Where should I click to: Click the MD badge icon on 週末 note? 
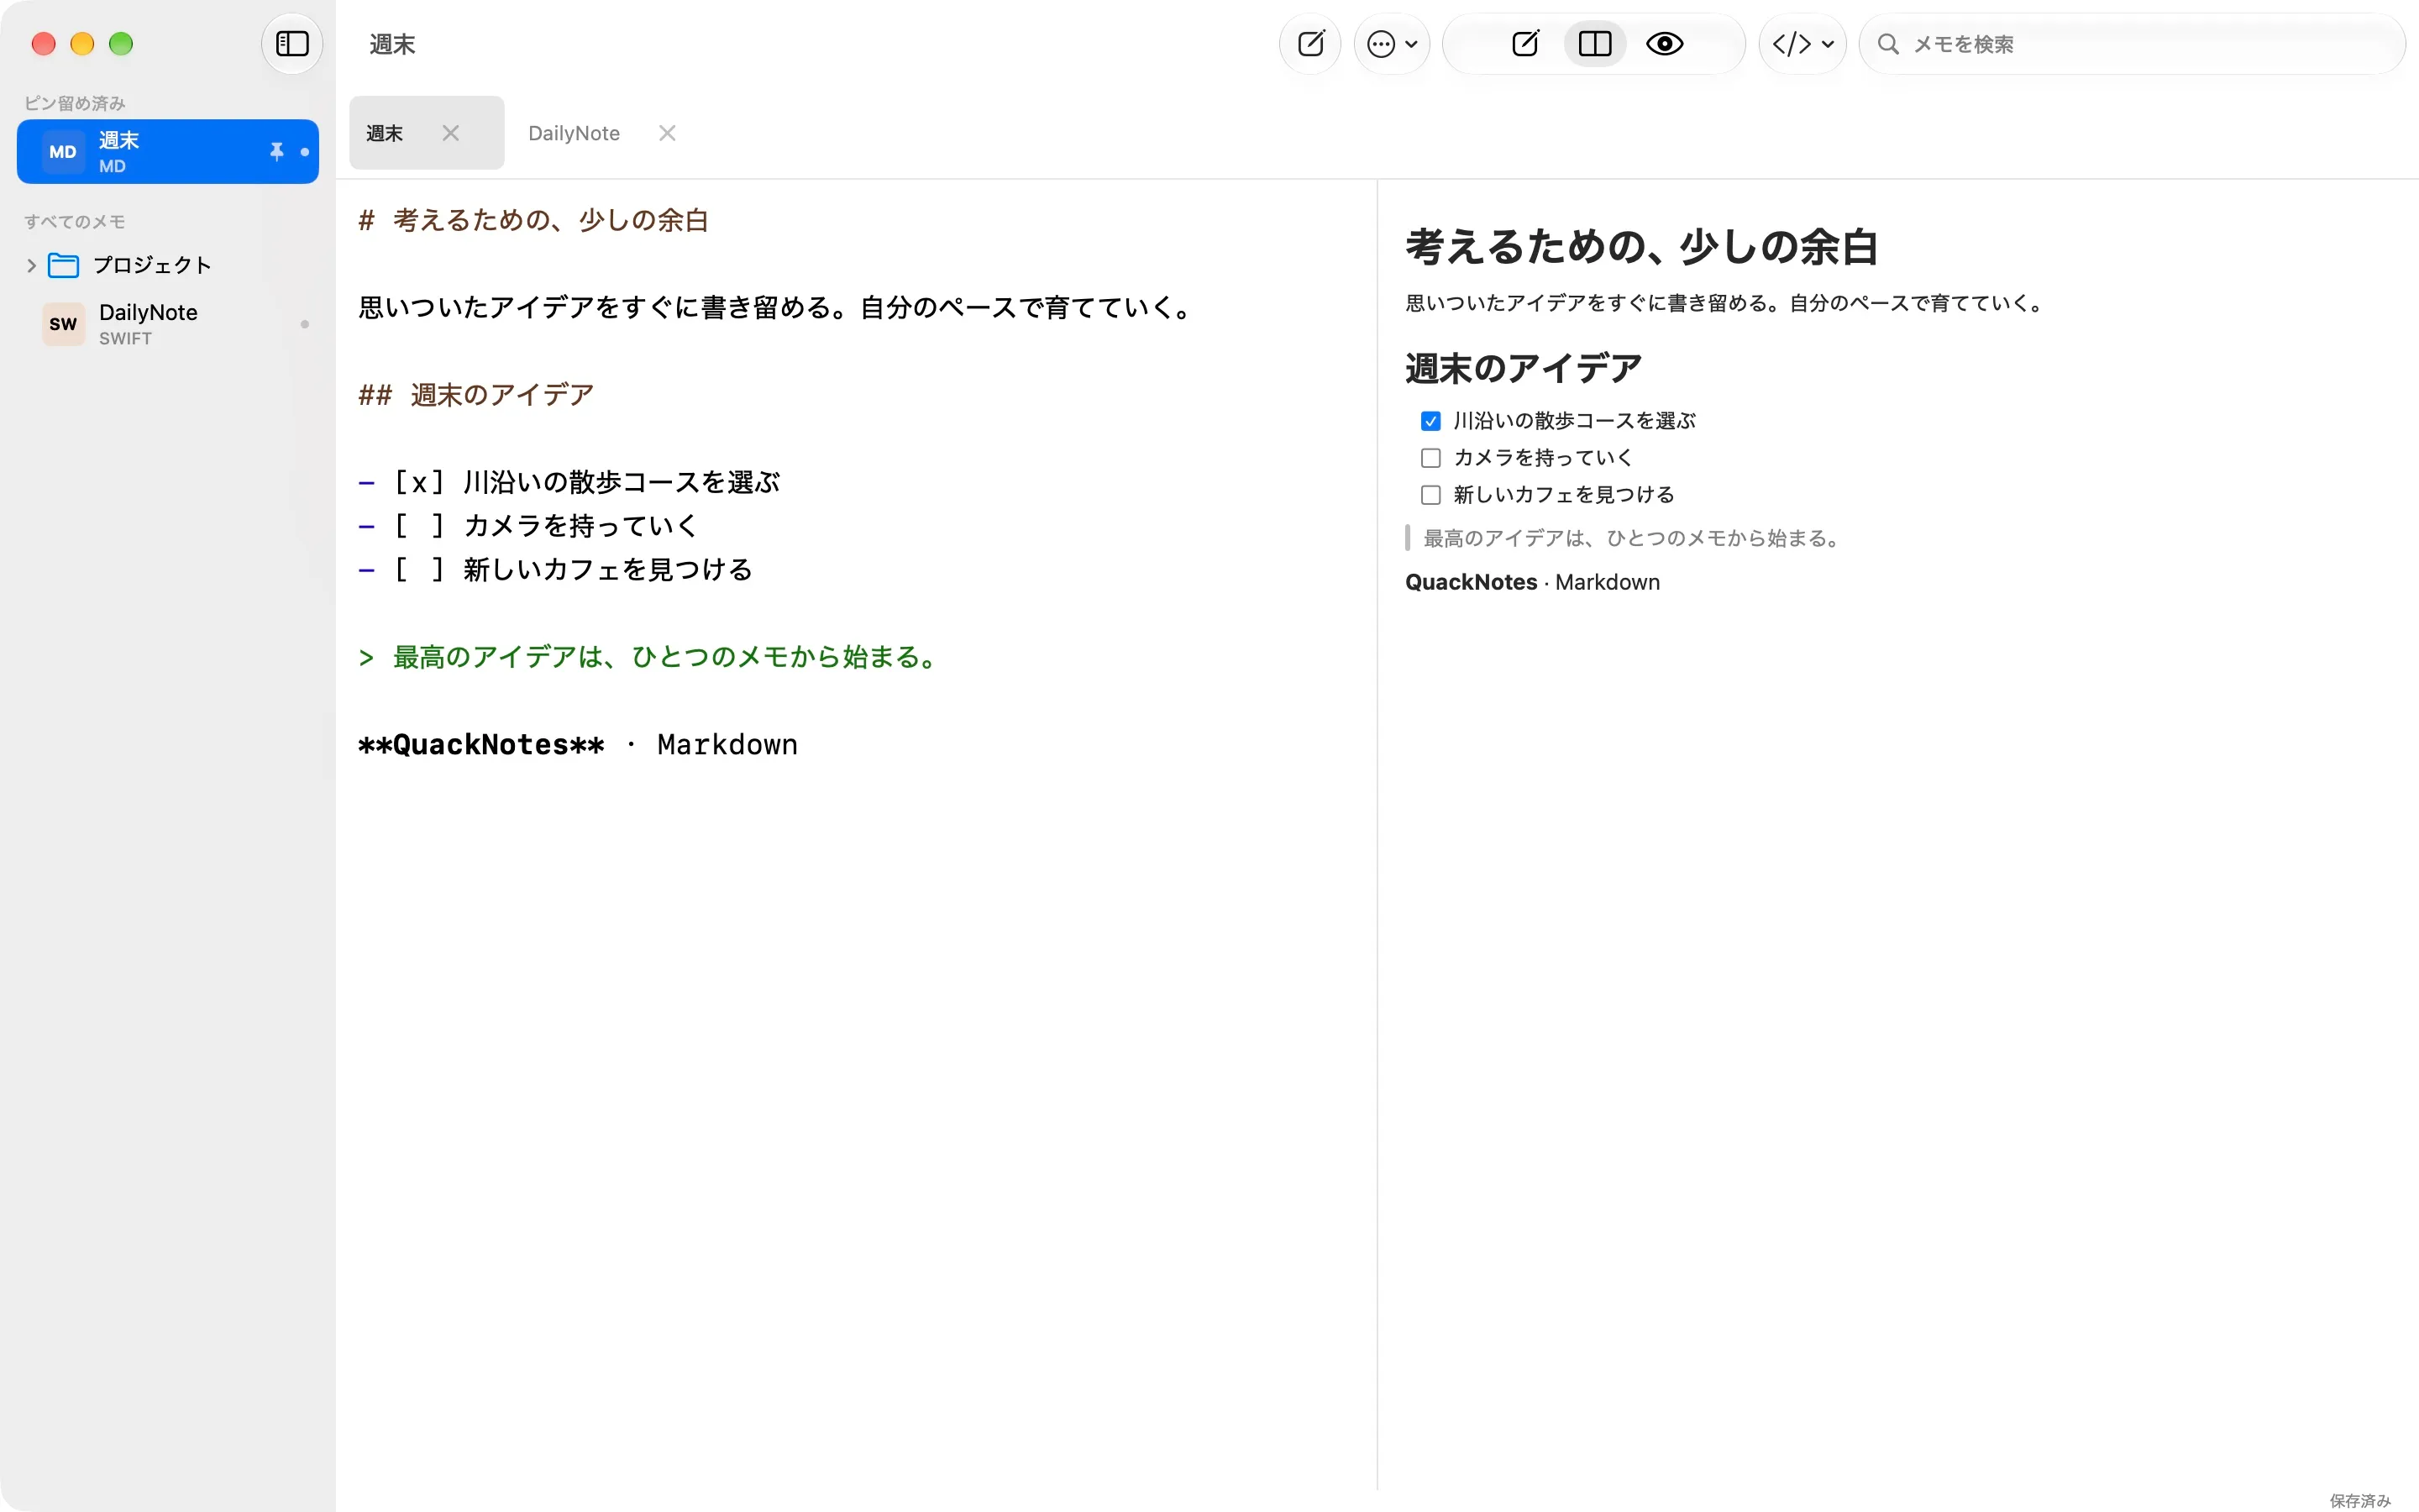[63, 152]
